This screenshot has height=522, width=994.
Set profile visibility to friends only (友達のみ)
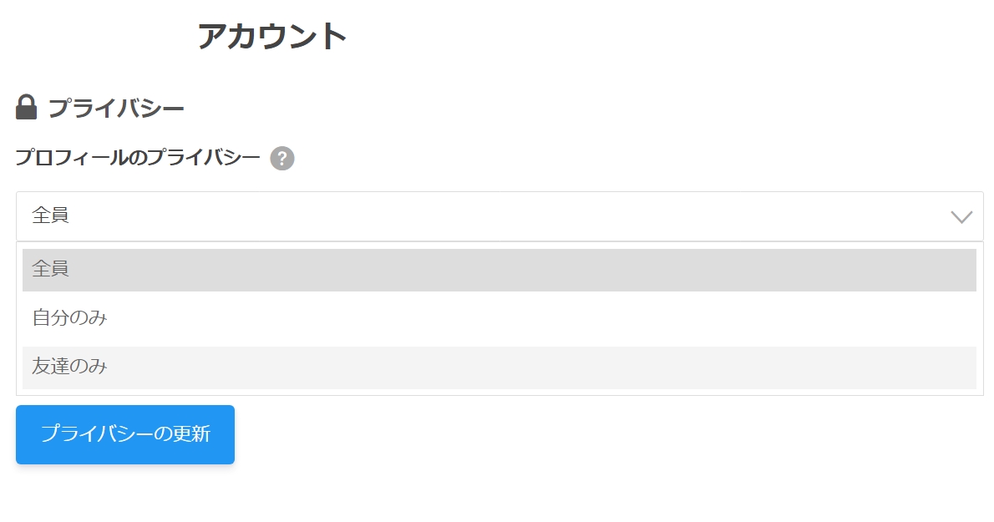(x=500, y=367)
